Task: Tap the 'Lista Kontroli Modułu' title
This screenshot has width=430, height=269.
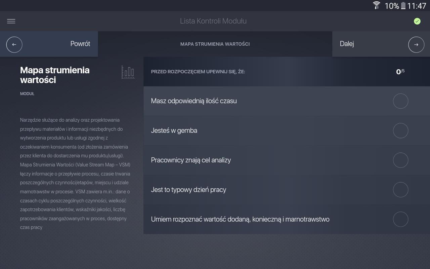Action: (213, 21)
